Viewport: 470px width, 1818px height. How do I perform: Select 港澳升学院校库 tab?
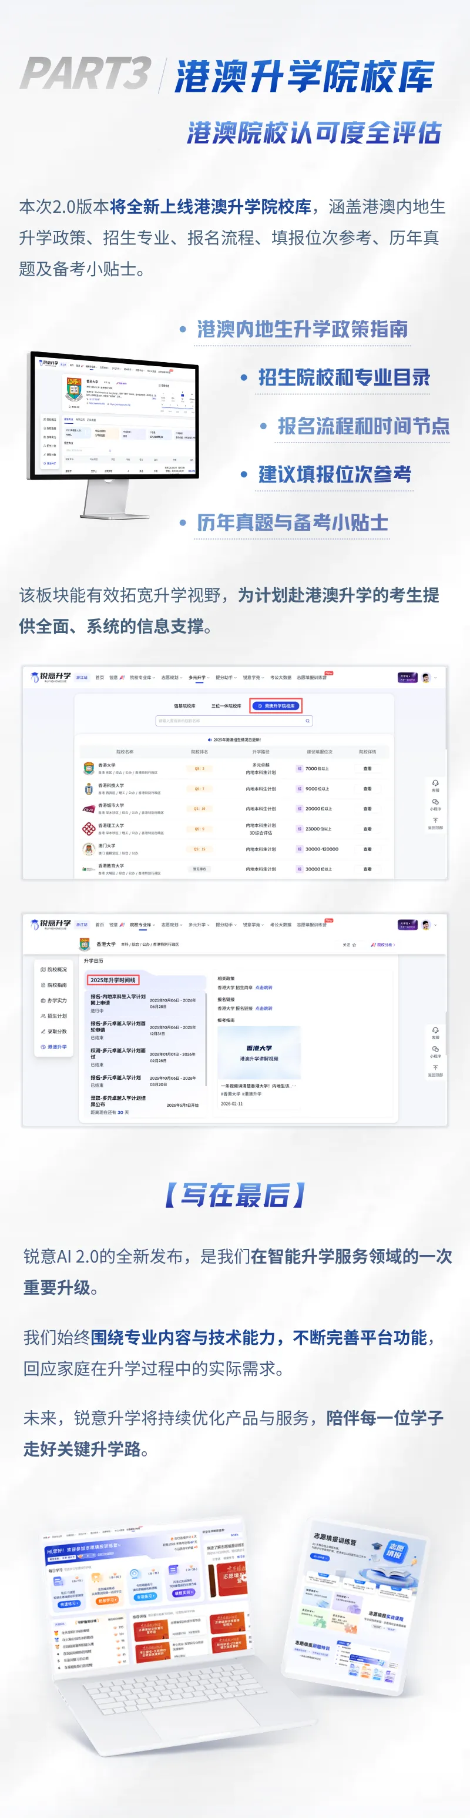coord(277,706)
